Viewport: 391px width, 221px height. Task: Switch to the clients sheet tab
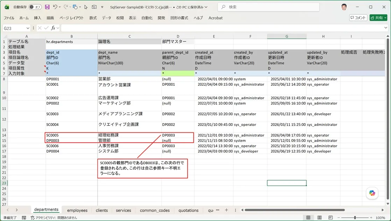point(102,210)
